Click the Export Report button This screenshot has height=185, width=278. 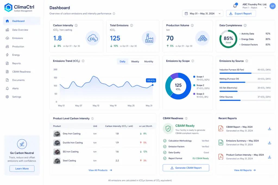pos(241,14)
